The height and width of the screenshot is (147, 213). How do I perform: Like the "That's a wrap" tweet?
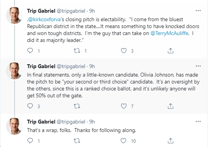click(x=124, y=140)
